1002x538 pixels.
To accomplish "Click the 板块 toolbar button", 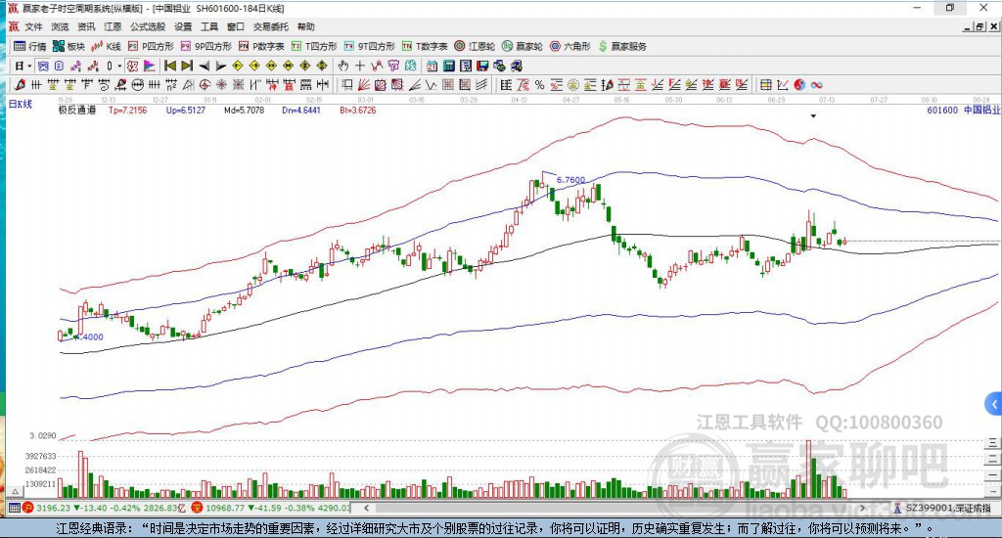I will click(69, 46).
